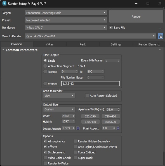Image resolution: width=165 pixels, height=166 pixels.
Task: Apply the 640x480 output size preset
Action: pos(90,122)
